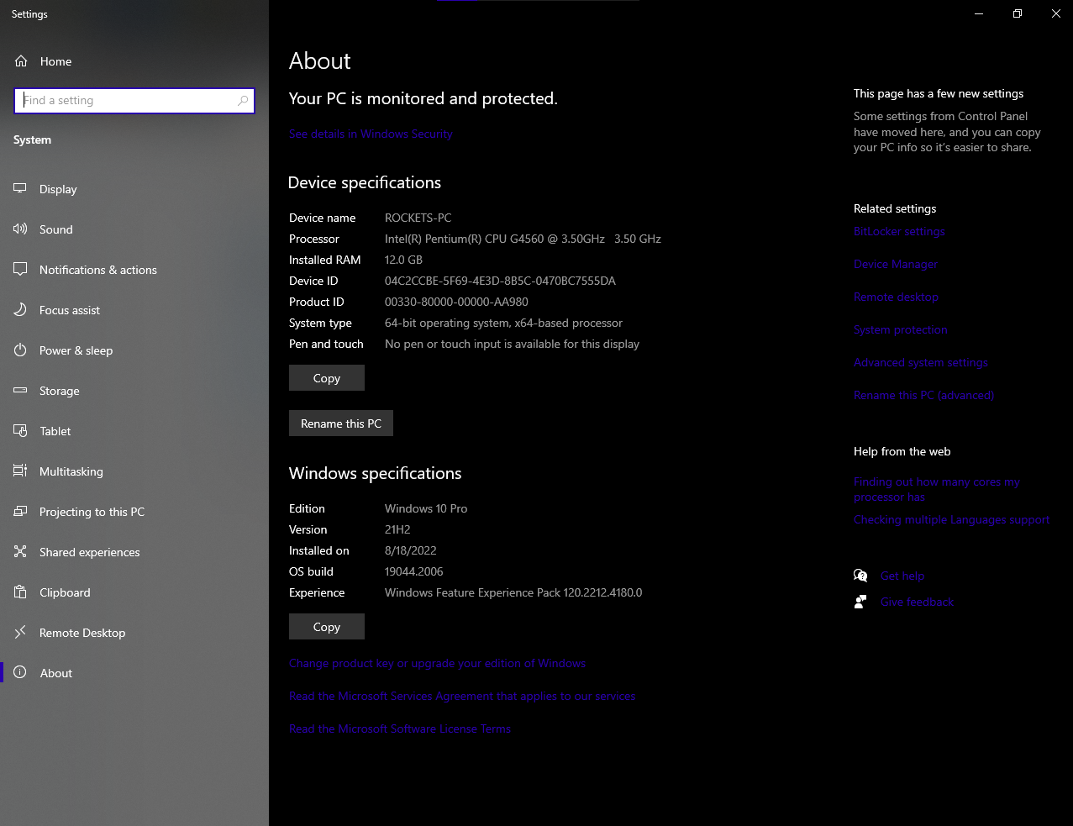The width and height of the screenshot is (1073, 826).
Task: Click the Projecting to this PC icon
Action: coord(20,512)
